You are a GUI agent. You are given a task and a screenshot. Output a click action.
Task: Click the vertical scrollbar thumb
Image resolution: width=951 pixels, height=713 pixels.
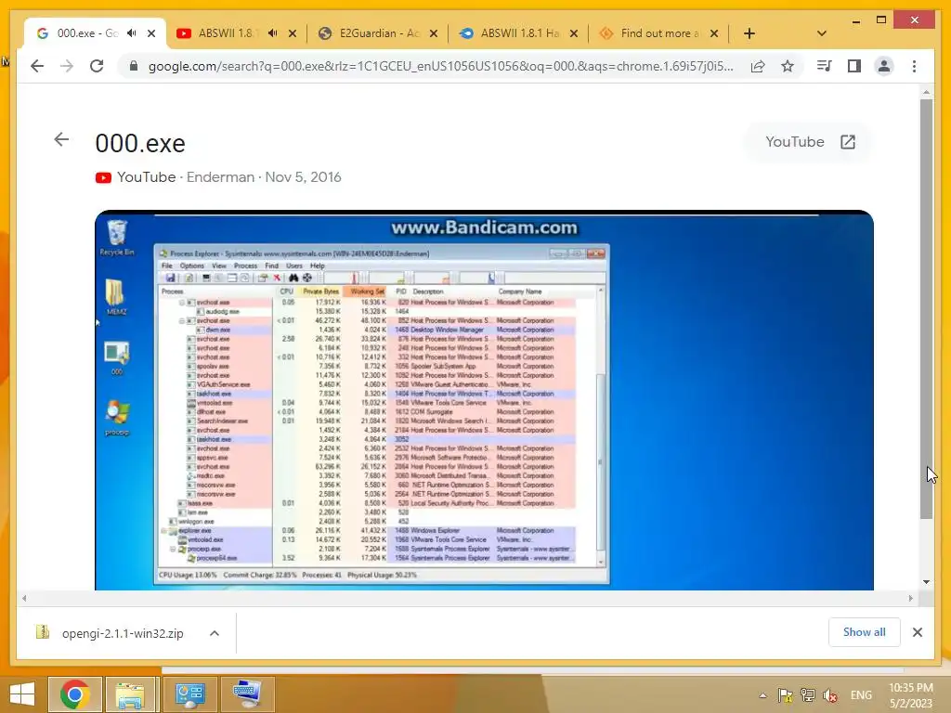tap(926, 309)
